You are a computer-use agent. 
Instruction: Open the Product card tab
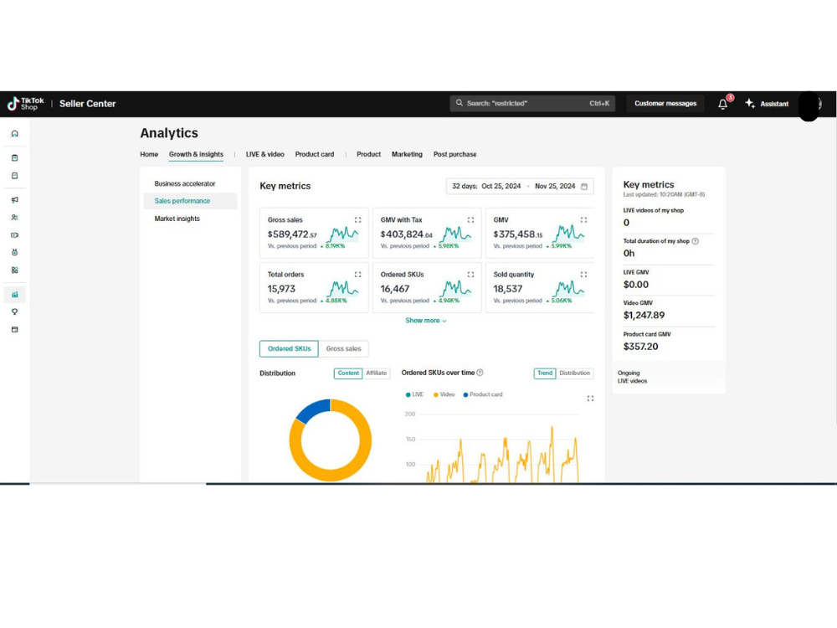pyautogui.click(x=315, y=154)
